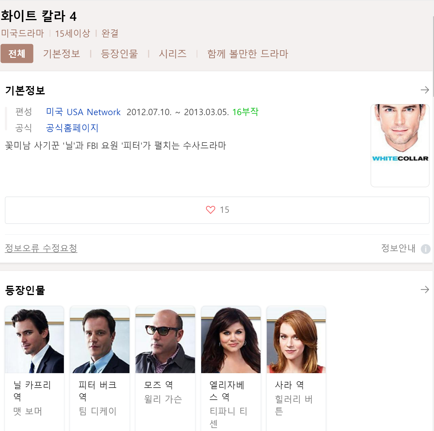Open 닐 카프리 역 photo
Viewport: 434px width, 431px height.
pos(34,340)
